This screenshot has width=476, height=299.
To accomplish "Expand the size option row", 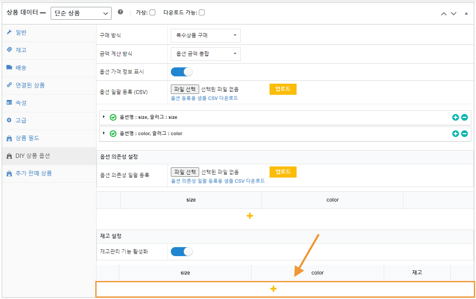I will point(104,117).
